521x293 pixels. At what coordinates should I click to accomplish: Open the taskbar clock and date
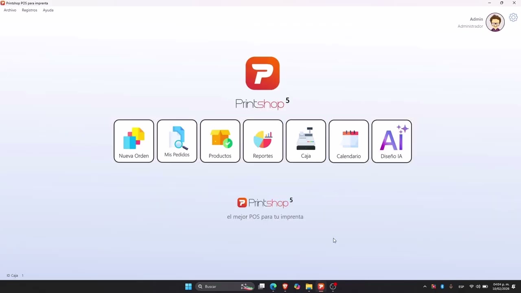[501, 286]
